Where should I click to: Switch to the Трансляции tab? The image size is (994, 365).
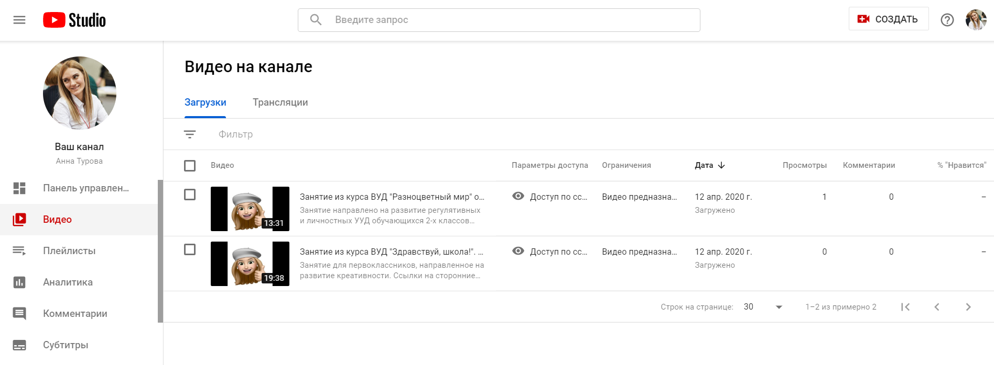280,102
